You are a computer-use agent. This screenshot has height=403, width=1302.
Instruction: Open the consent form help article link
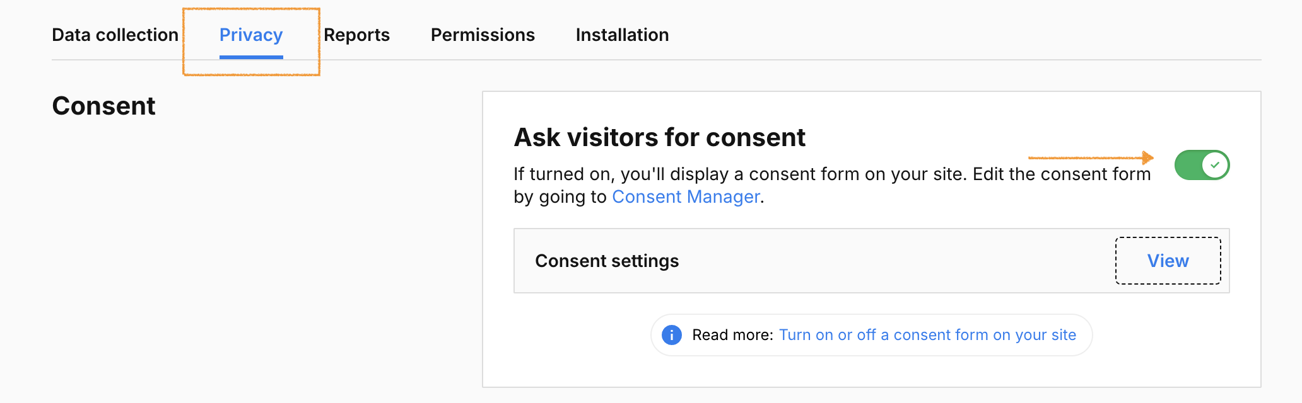point(927,335)
